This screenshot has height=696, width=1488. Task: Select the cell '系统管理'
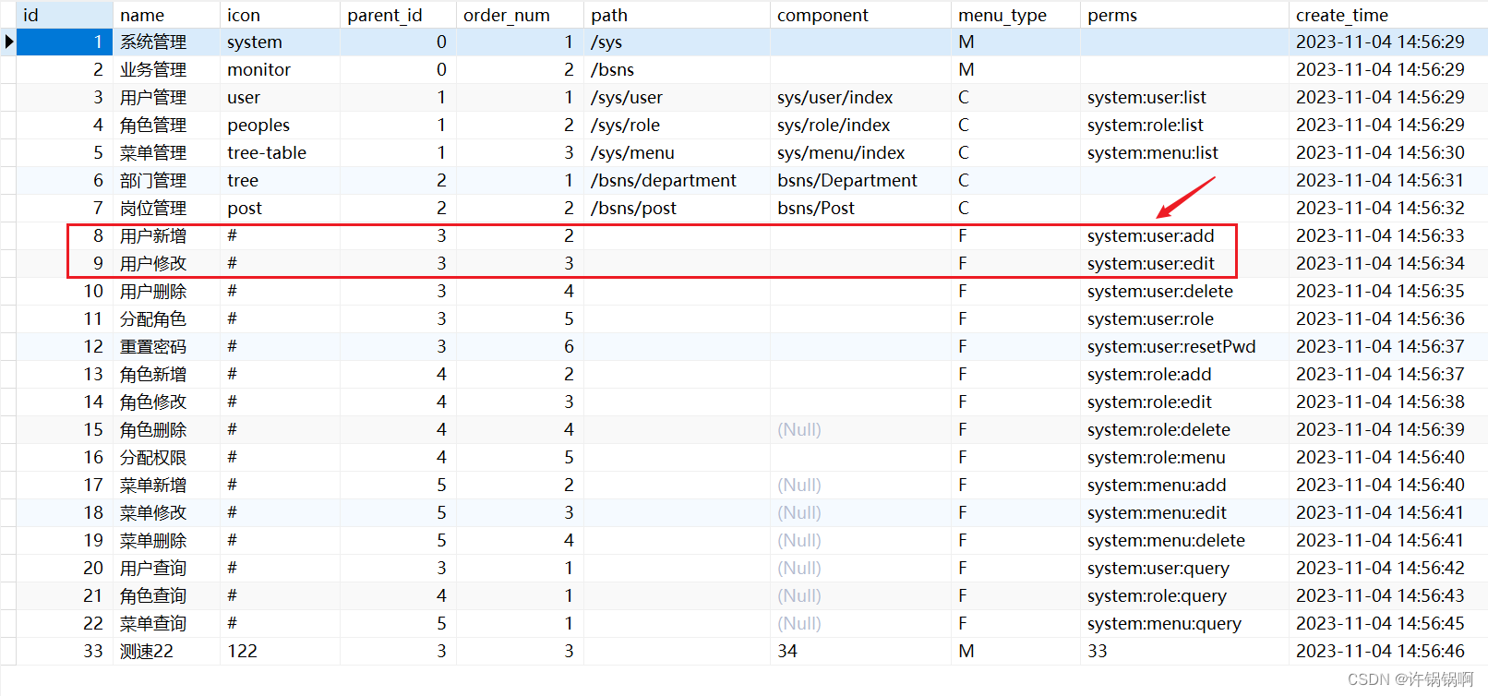(x=166, y=42)
